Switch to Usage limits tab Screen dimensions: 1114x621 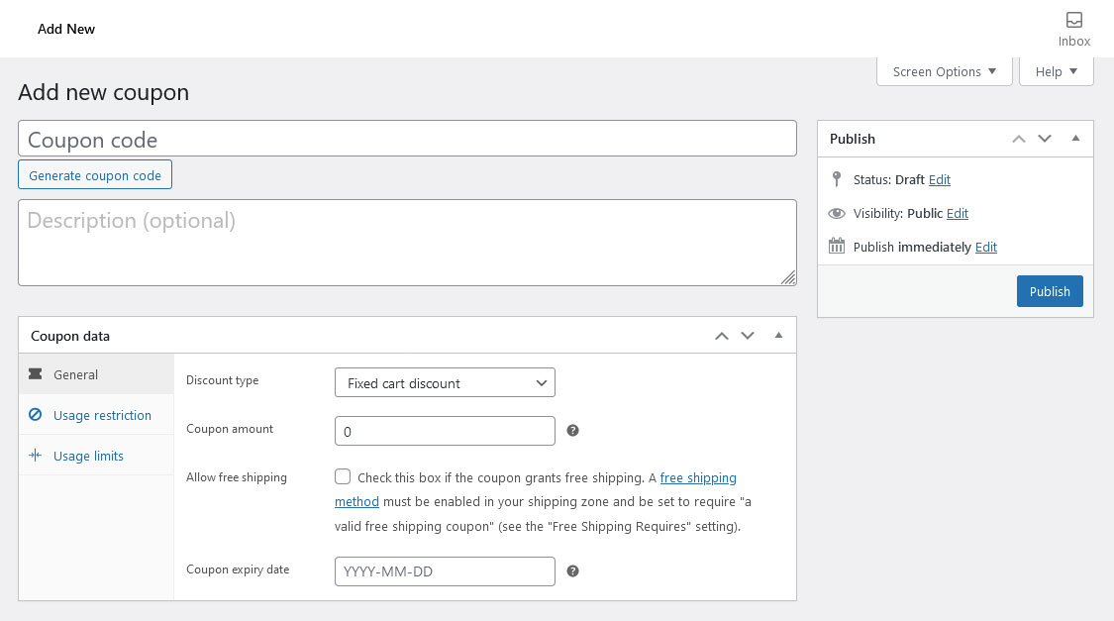[x=96, y=455]
